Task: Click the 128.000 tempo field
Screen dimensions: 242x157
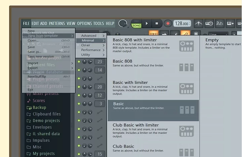Action: 182,24
